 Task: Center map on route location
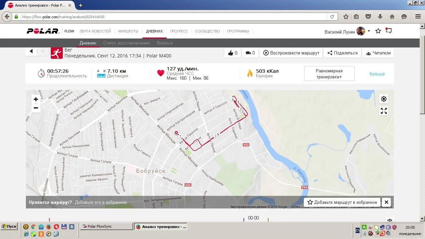click(384, 99)
